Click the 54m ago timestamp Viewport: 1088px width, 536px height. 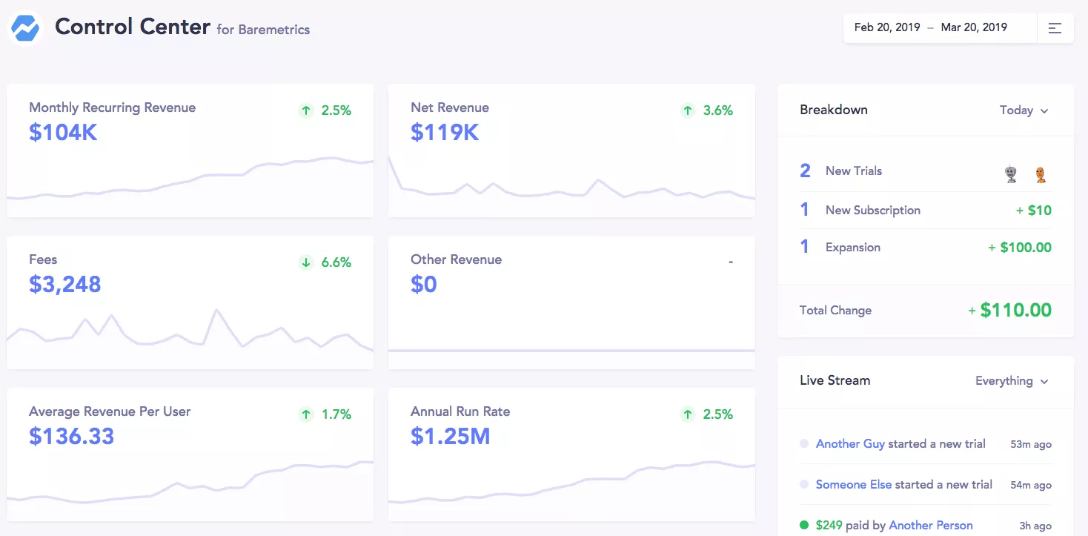click(x=1031, y=486)
